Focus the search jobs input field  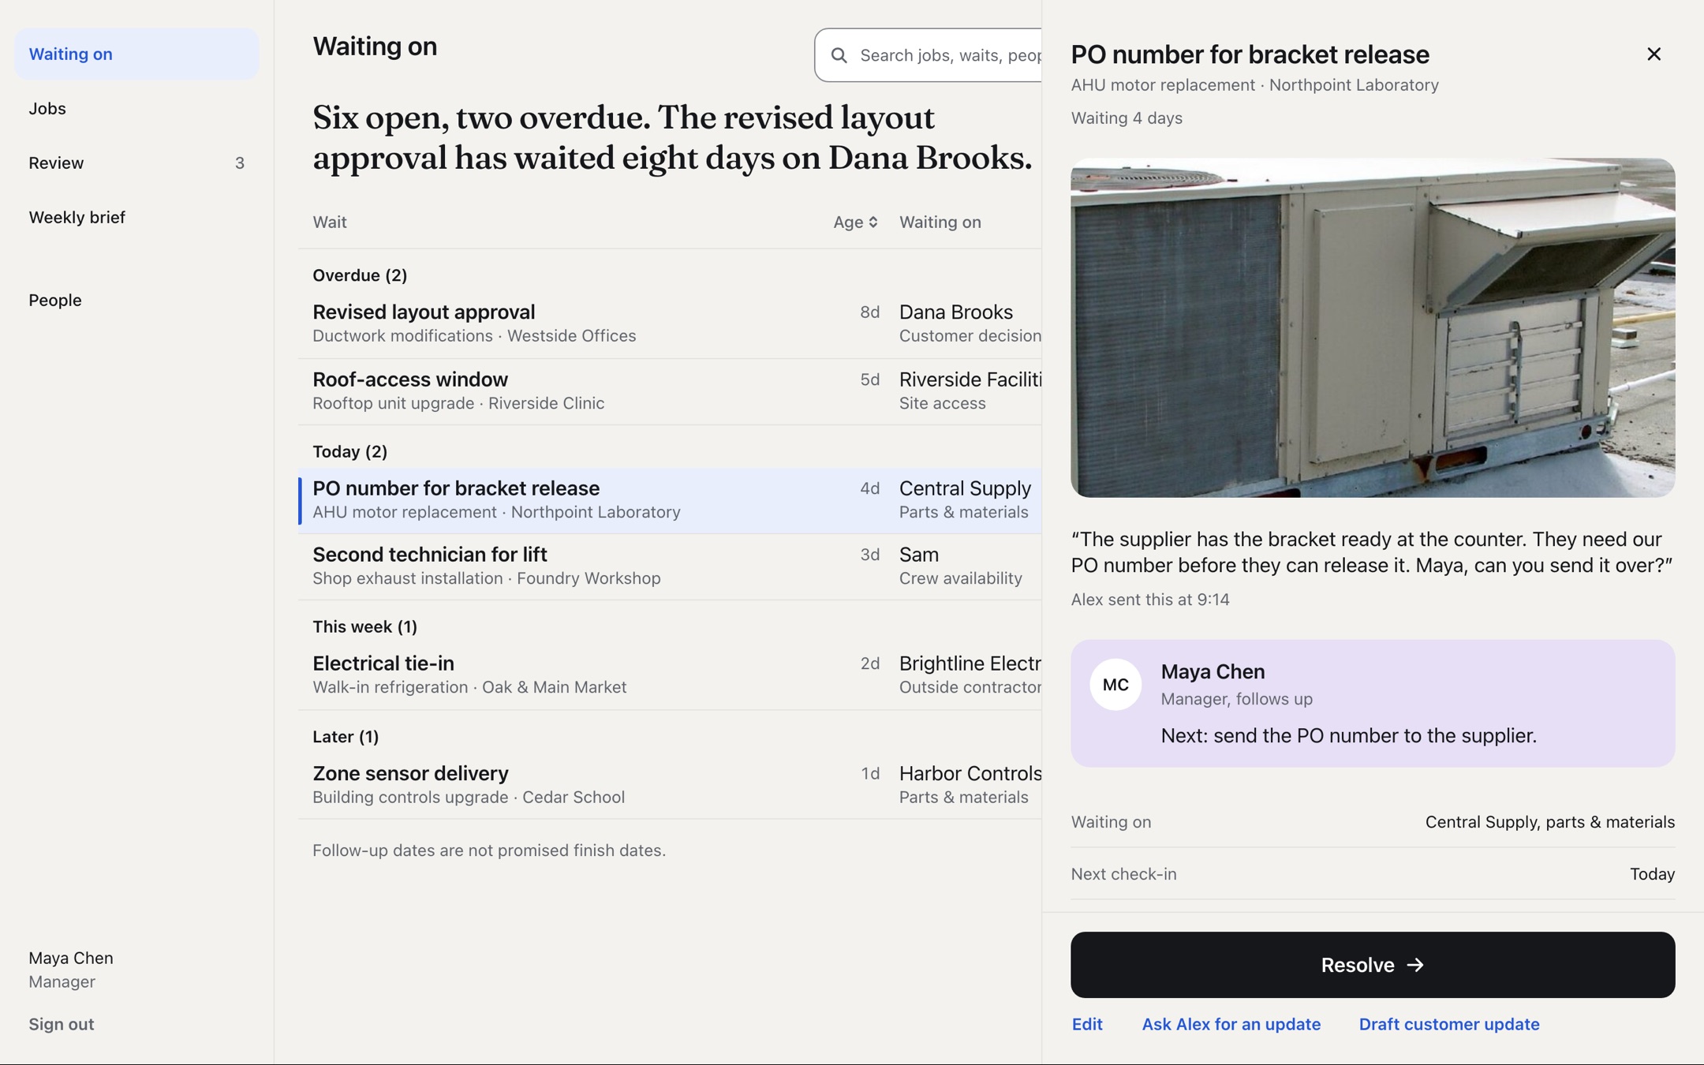coord(929,55)
